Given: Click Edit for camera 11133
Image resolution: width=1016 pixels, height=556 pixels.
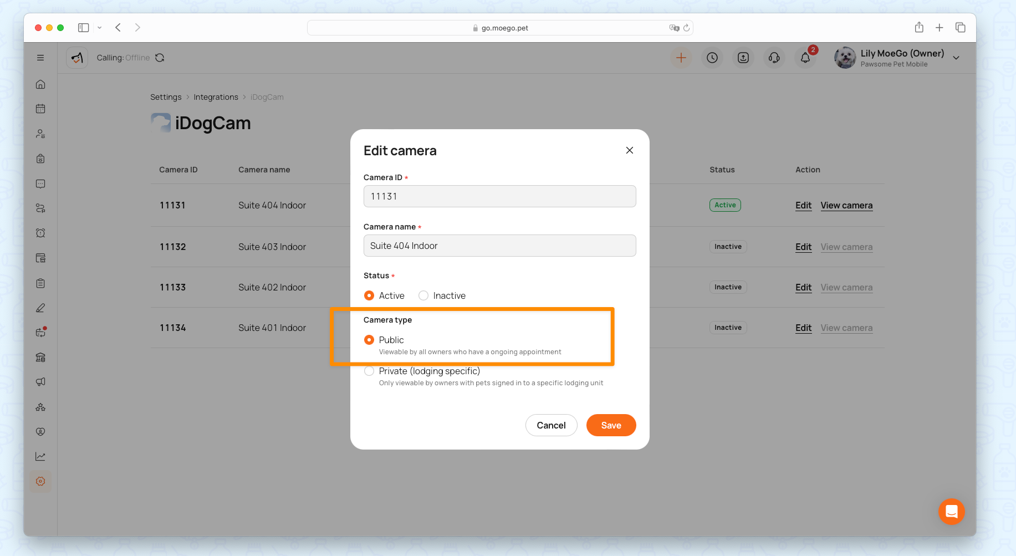Looking at the screenshot, I should tap(803, 287).
